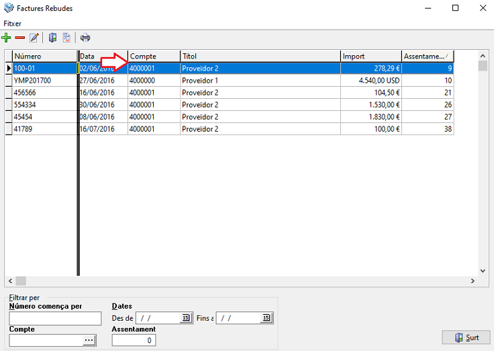Click the horizontal scrollbar thumb
Viewport: 494px width, 351px height.
pos(21,280)
